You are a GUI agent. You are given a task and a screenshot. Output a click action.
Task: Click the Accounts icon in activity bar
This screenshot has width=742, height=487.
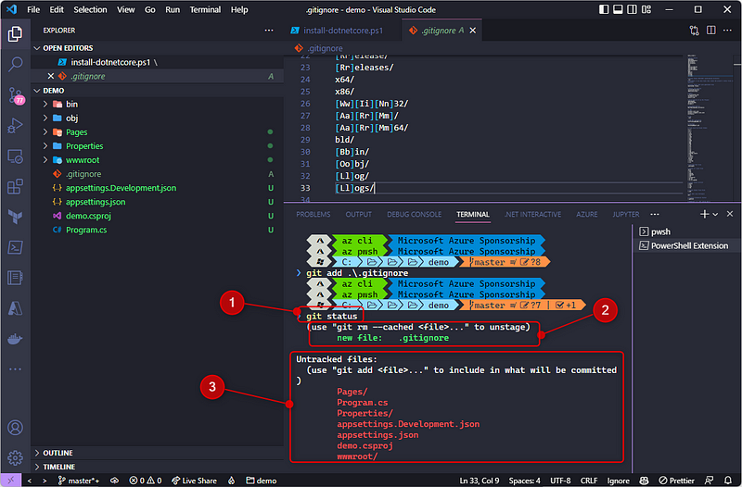pos(15,428)
